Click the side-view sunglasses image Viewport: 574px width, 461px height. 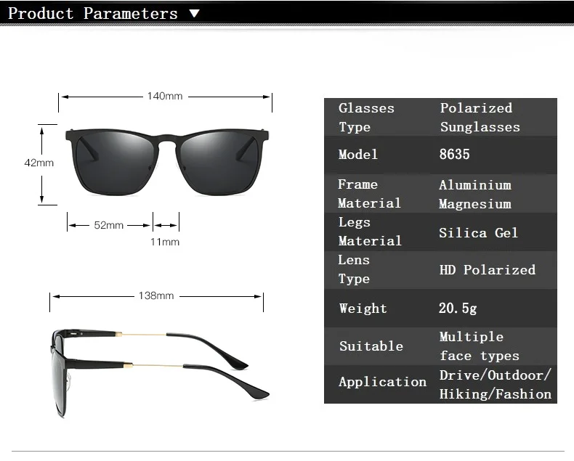tap(161, 373)
